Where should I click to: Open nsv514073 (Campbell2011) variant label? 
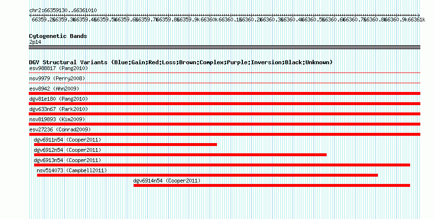point(72,170)
